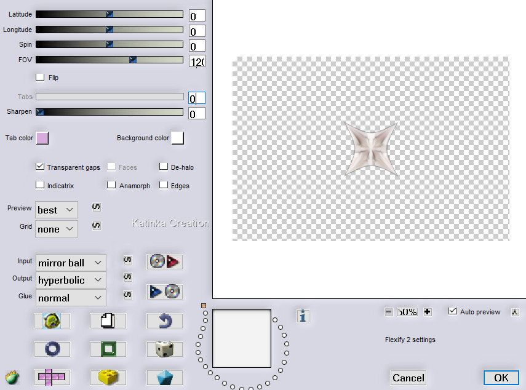
Task: Click the load settings disc-and-red-arrow button
Action: pyautogui.click(x=165, y=261)
